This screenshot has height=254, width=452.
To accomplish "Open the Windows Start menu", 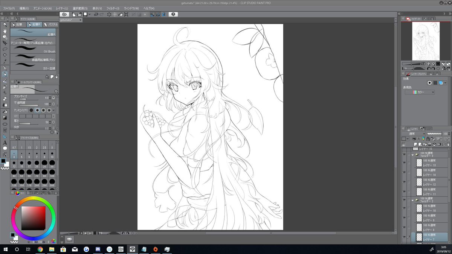I will 5,249.
